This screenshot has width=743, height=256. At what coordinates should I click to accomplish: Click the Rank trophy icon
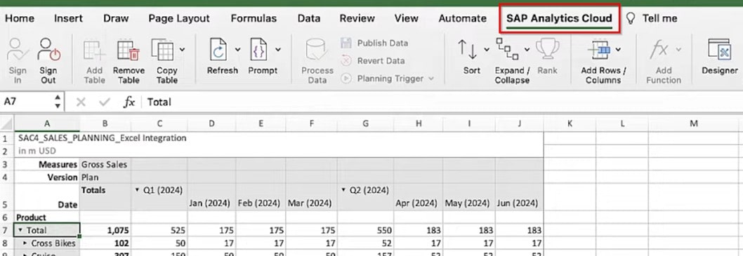click(x=547, y=49)
